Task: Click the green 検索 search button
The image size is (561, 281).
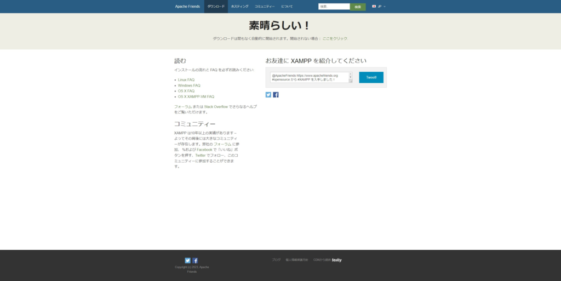Action: coord(358,7)
